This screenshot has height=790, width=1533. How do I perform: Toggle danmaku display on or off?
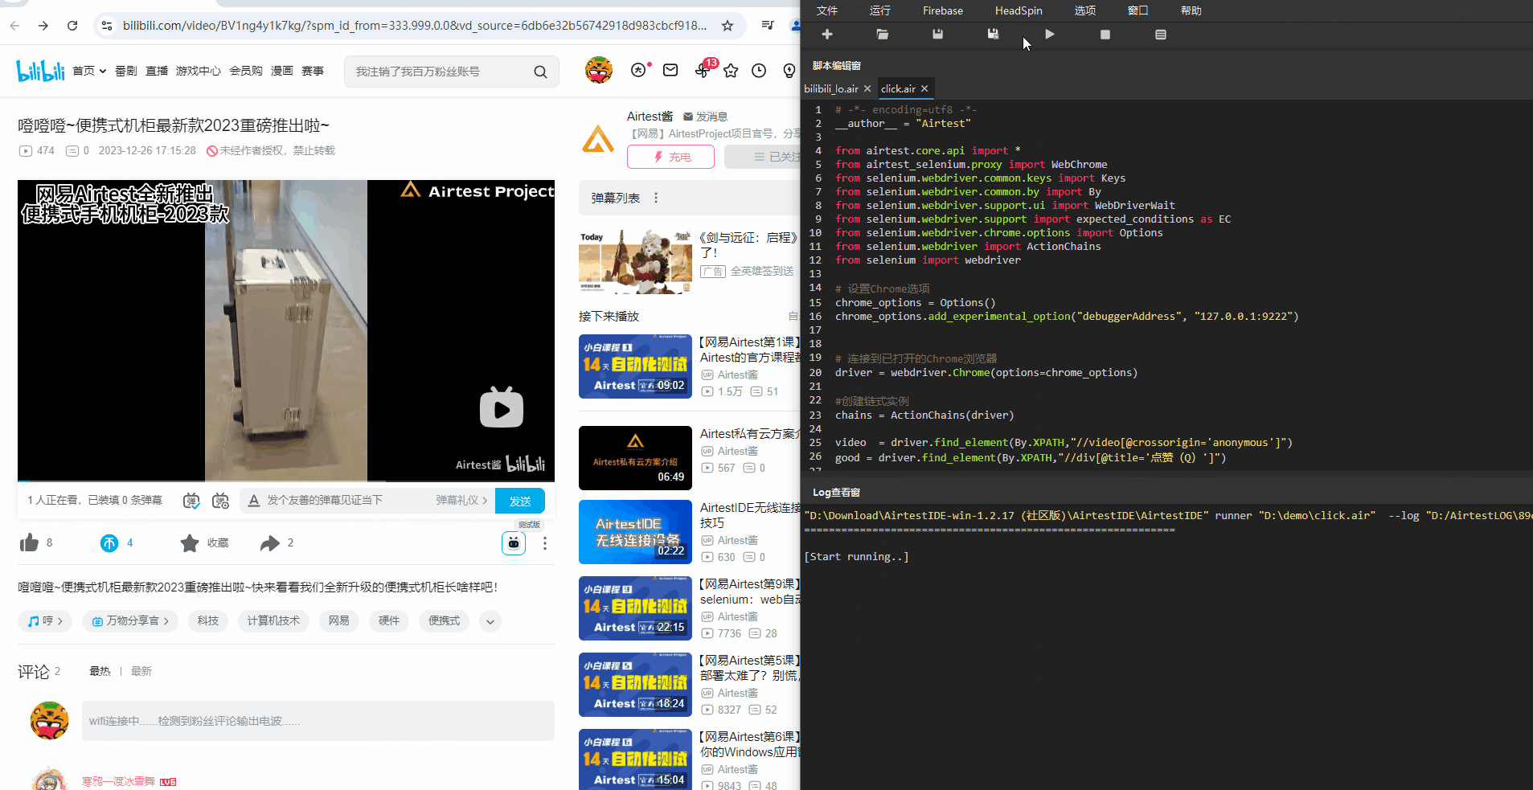pyautogui.click(x=191, y=501)
